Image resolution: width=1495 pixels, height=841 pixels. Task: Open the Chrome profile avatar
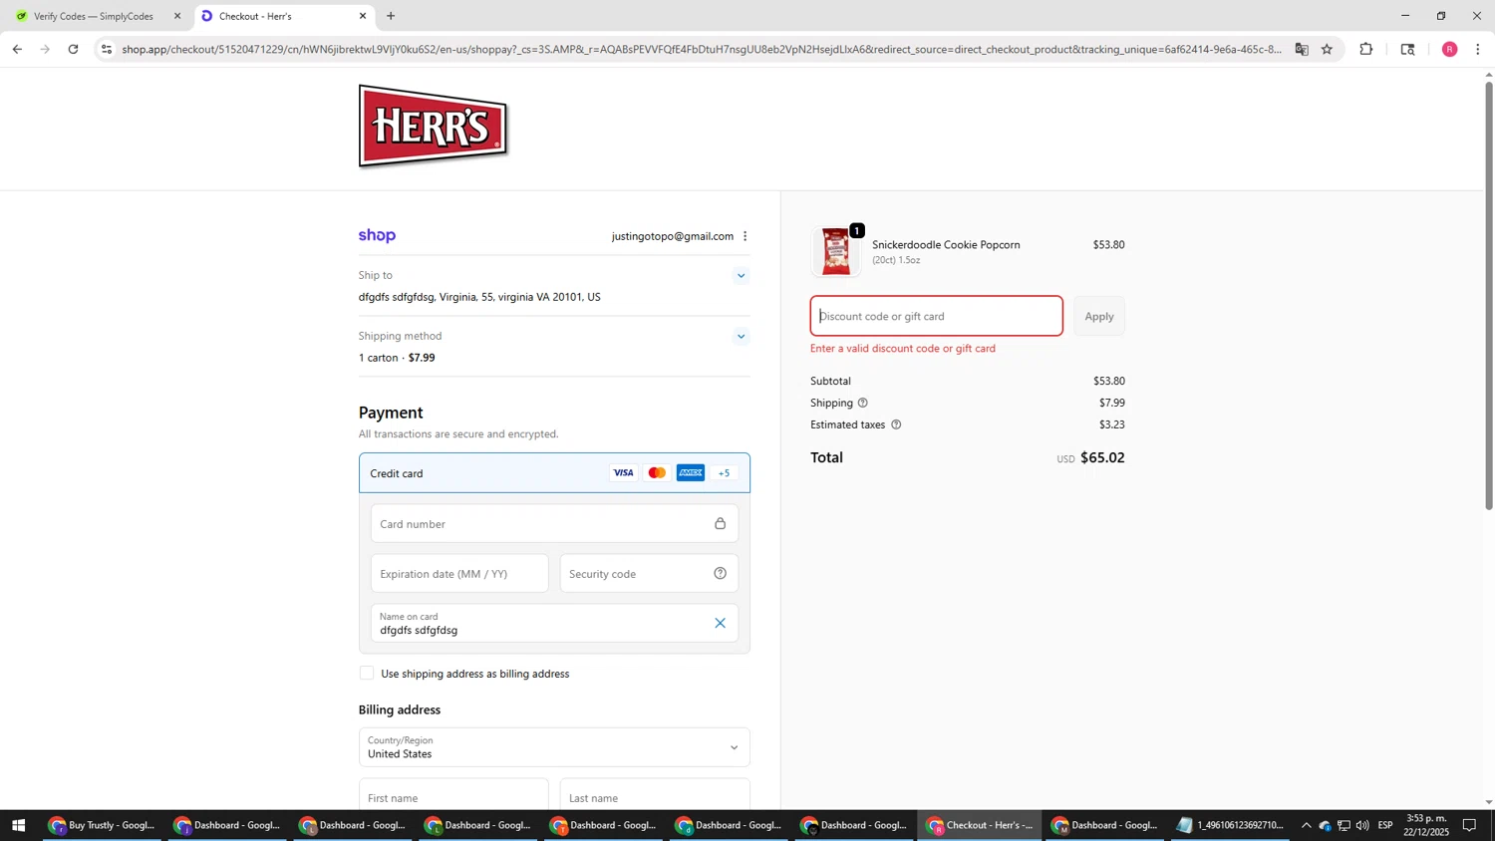coord(1450,49)
